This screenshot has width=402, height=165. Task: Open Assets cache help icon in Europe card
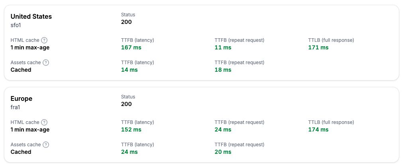46,145
